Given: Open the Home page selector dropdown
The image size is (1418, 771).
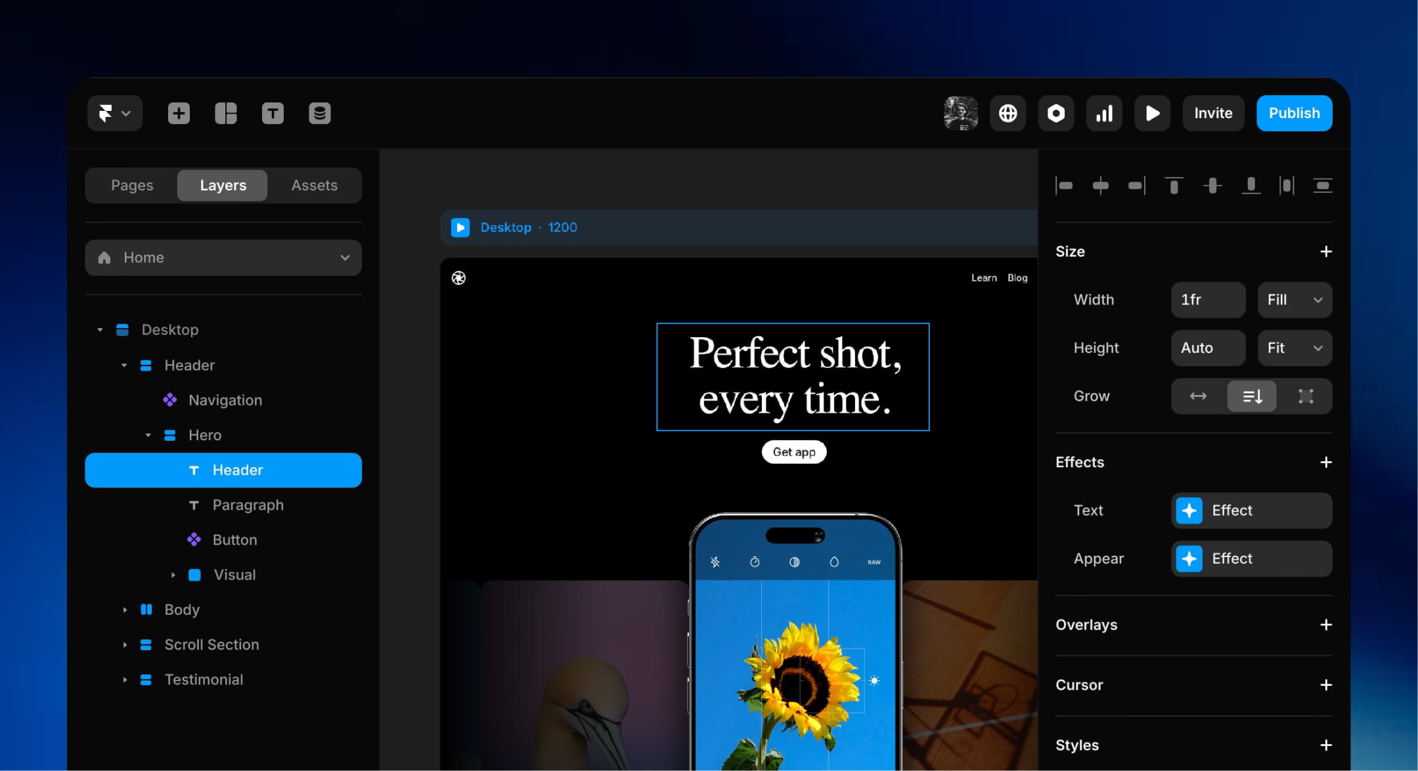Looking at the screenshot, I should [223, 257].
